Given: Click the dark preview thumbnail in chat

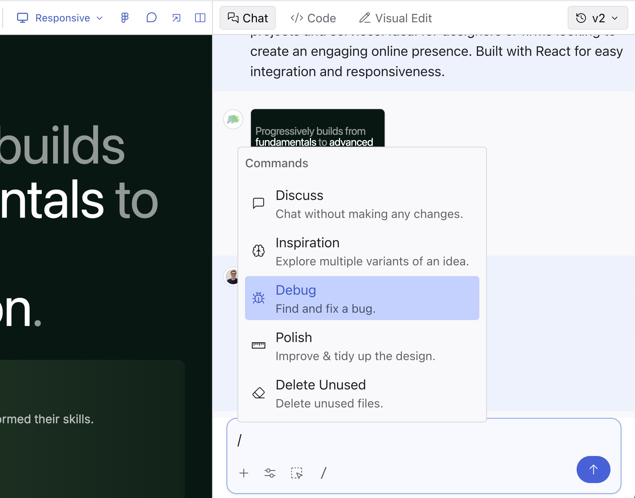Looking at the screenshot, I should point(317,128).
